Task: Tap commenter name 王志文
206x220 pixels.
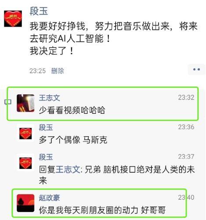Action: click(50, 98)
